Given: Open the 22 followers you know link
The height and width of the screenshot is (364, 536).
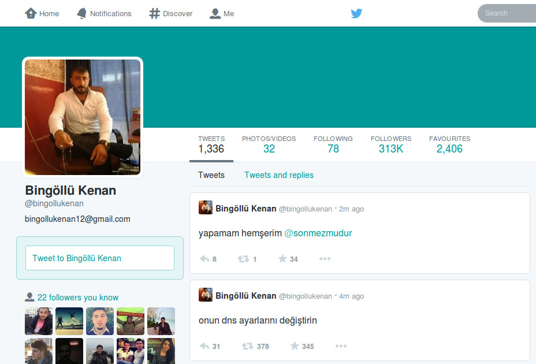Looking at the screenshot, I should tap(77, 298).
